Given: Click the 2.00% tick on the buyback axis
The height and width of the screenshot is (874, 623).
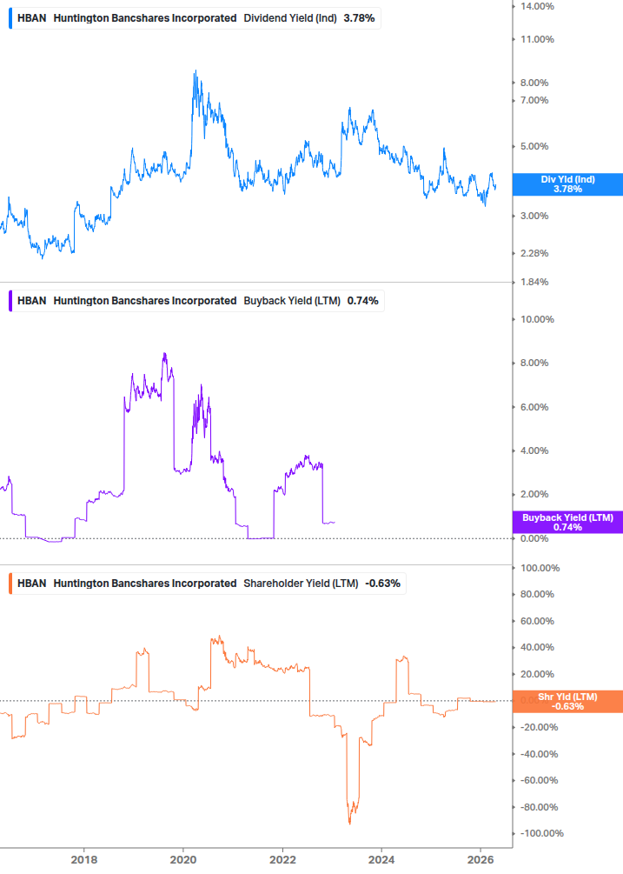Looking at the screenshot, I should (x=534, y=495).
